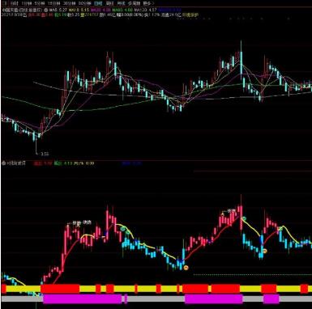Screen dimensions: 312x309
Task: Click the orange buy marker at the mid-chart low
Action: [186, 268]
